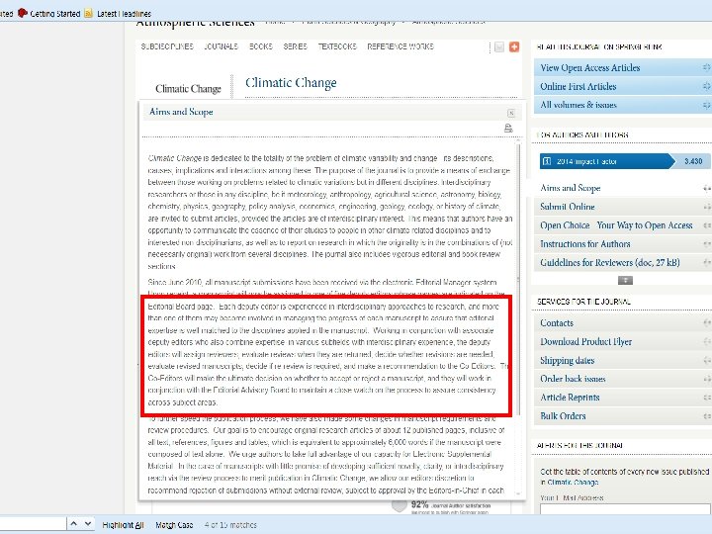712x534 pixels.
Task: Open the SERIES navigation item
Action: click(x=295, y=46)
